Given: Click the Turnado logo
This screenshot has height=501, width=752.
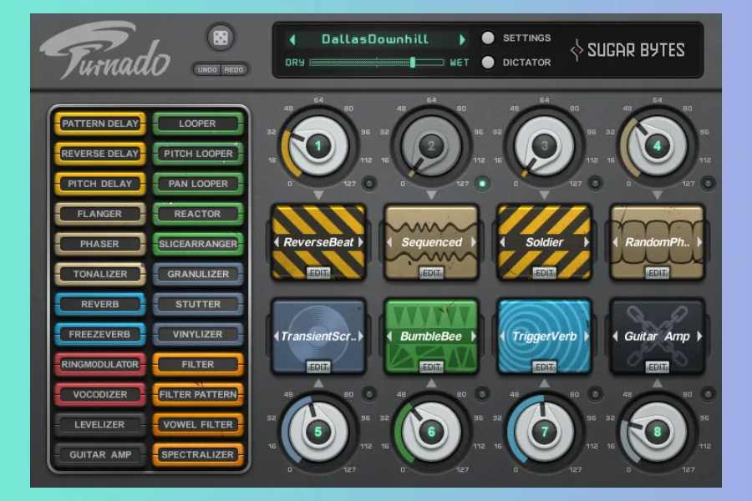Looking at the screenshot, I should (105, 52).
